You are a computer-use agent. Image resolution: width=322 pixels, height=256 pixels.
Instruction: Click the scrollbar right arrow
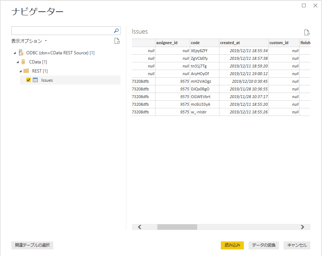tap(302, 227)
